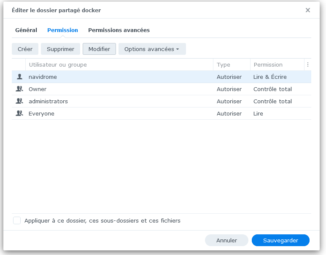Select the Permission tab

point(62,30)
